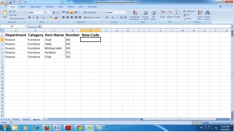Expand the Name Box dropdown arrow

(26, 26)
